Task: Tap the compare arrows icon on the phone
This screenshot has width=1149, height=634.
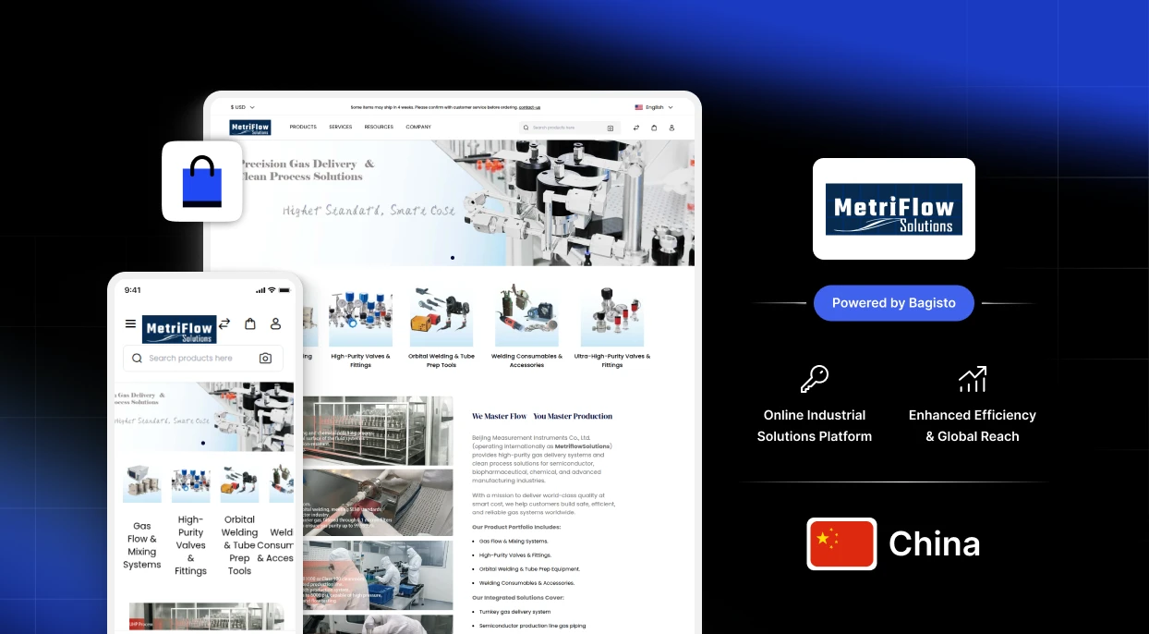Action: (x=224, y=323)
